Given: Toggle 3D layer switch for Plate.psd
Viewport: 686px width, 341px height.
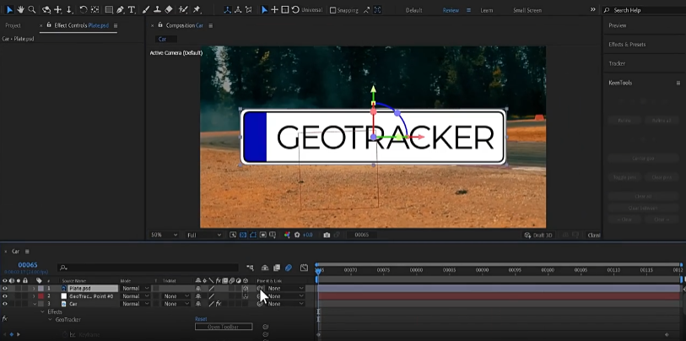Looking at the screenshot, I should pyautogui.click(x=245, y=289).
